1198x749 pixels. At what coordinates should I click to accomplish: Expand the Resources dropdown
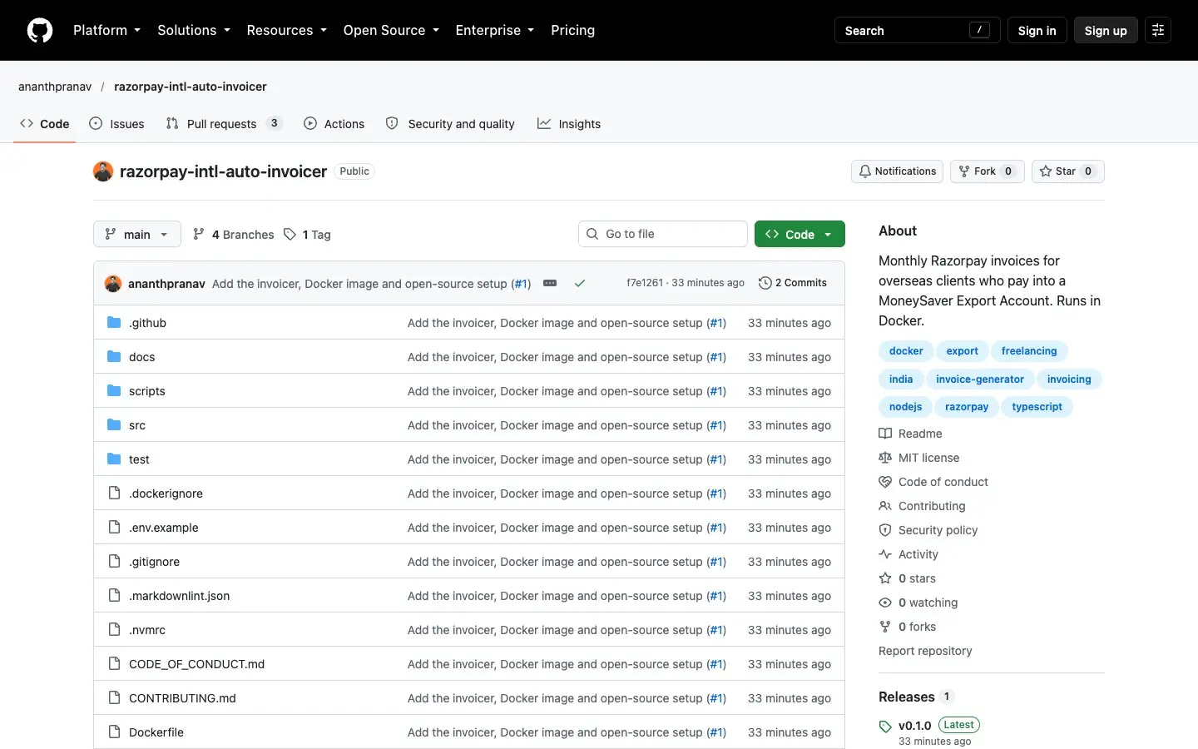coord(286,30)
